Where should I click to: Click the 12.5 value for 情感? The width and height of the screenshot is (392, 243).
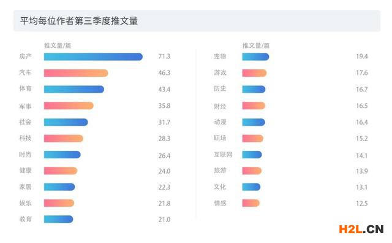click(x=362, y=203)
